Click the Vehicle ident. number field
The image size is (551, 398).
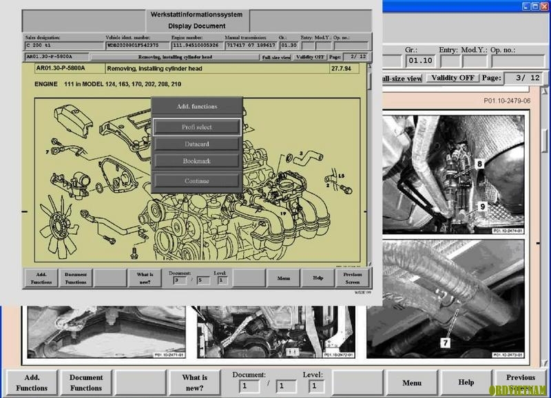point(137,45)
